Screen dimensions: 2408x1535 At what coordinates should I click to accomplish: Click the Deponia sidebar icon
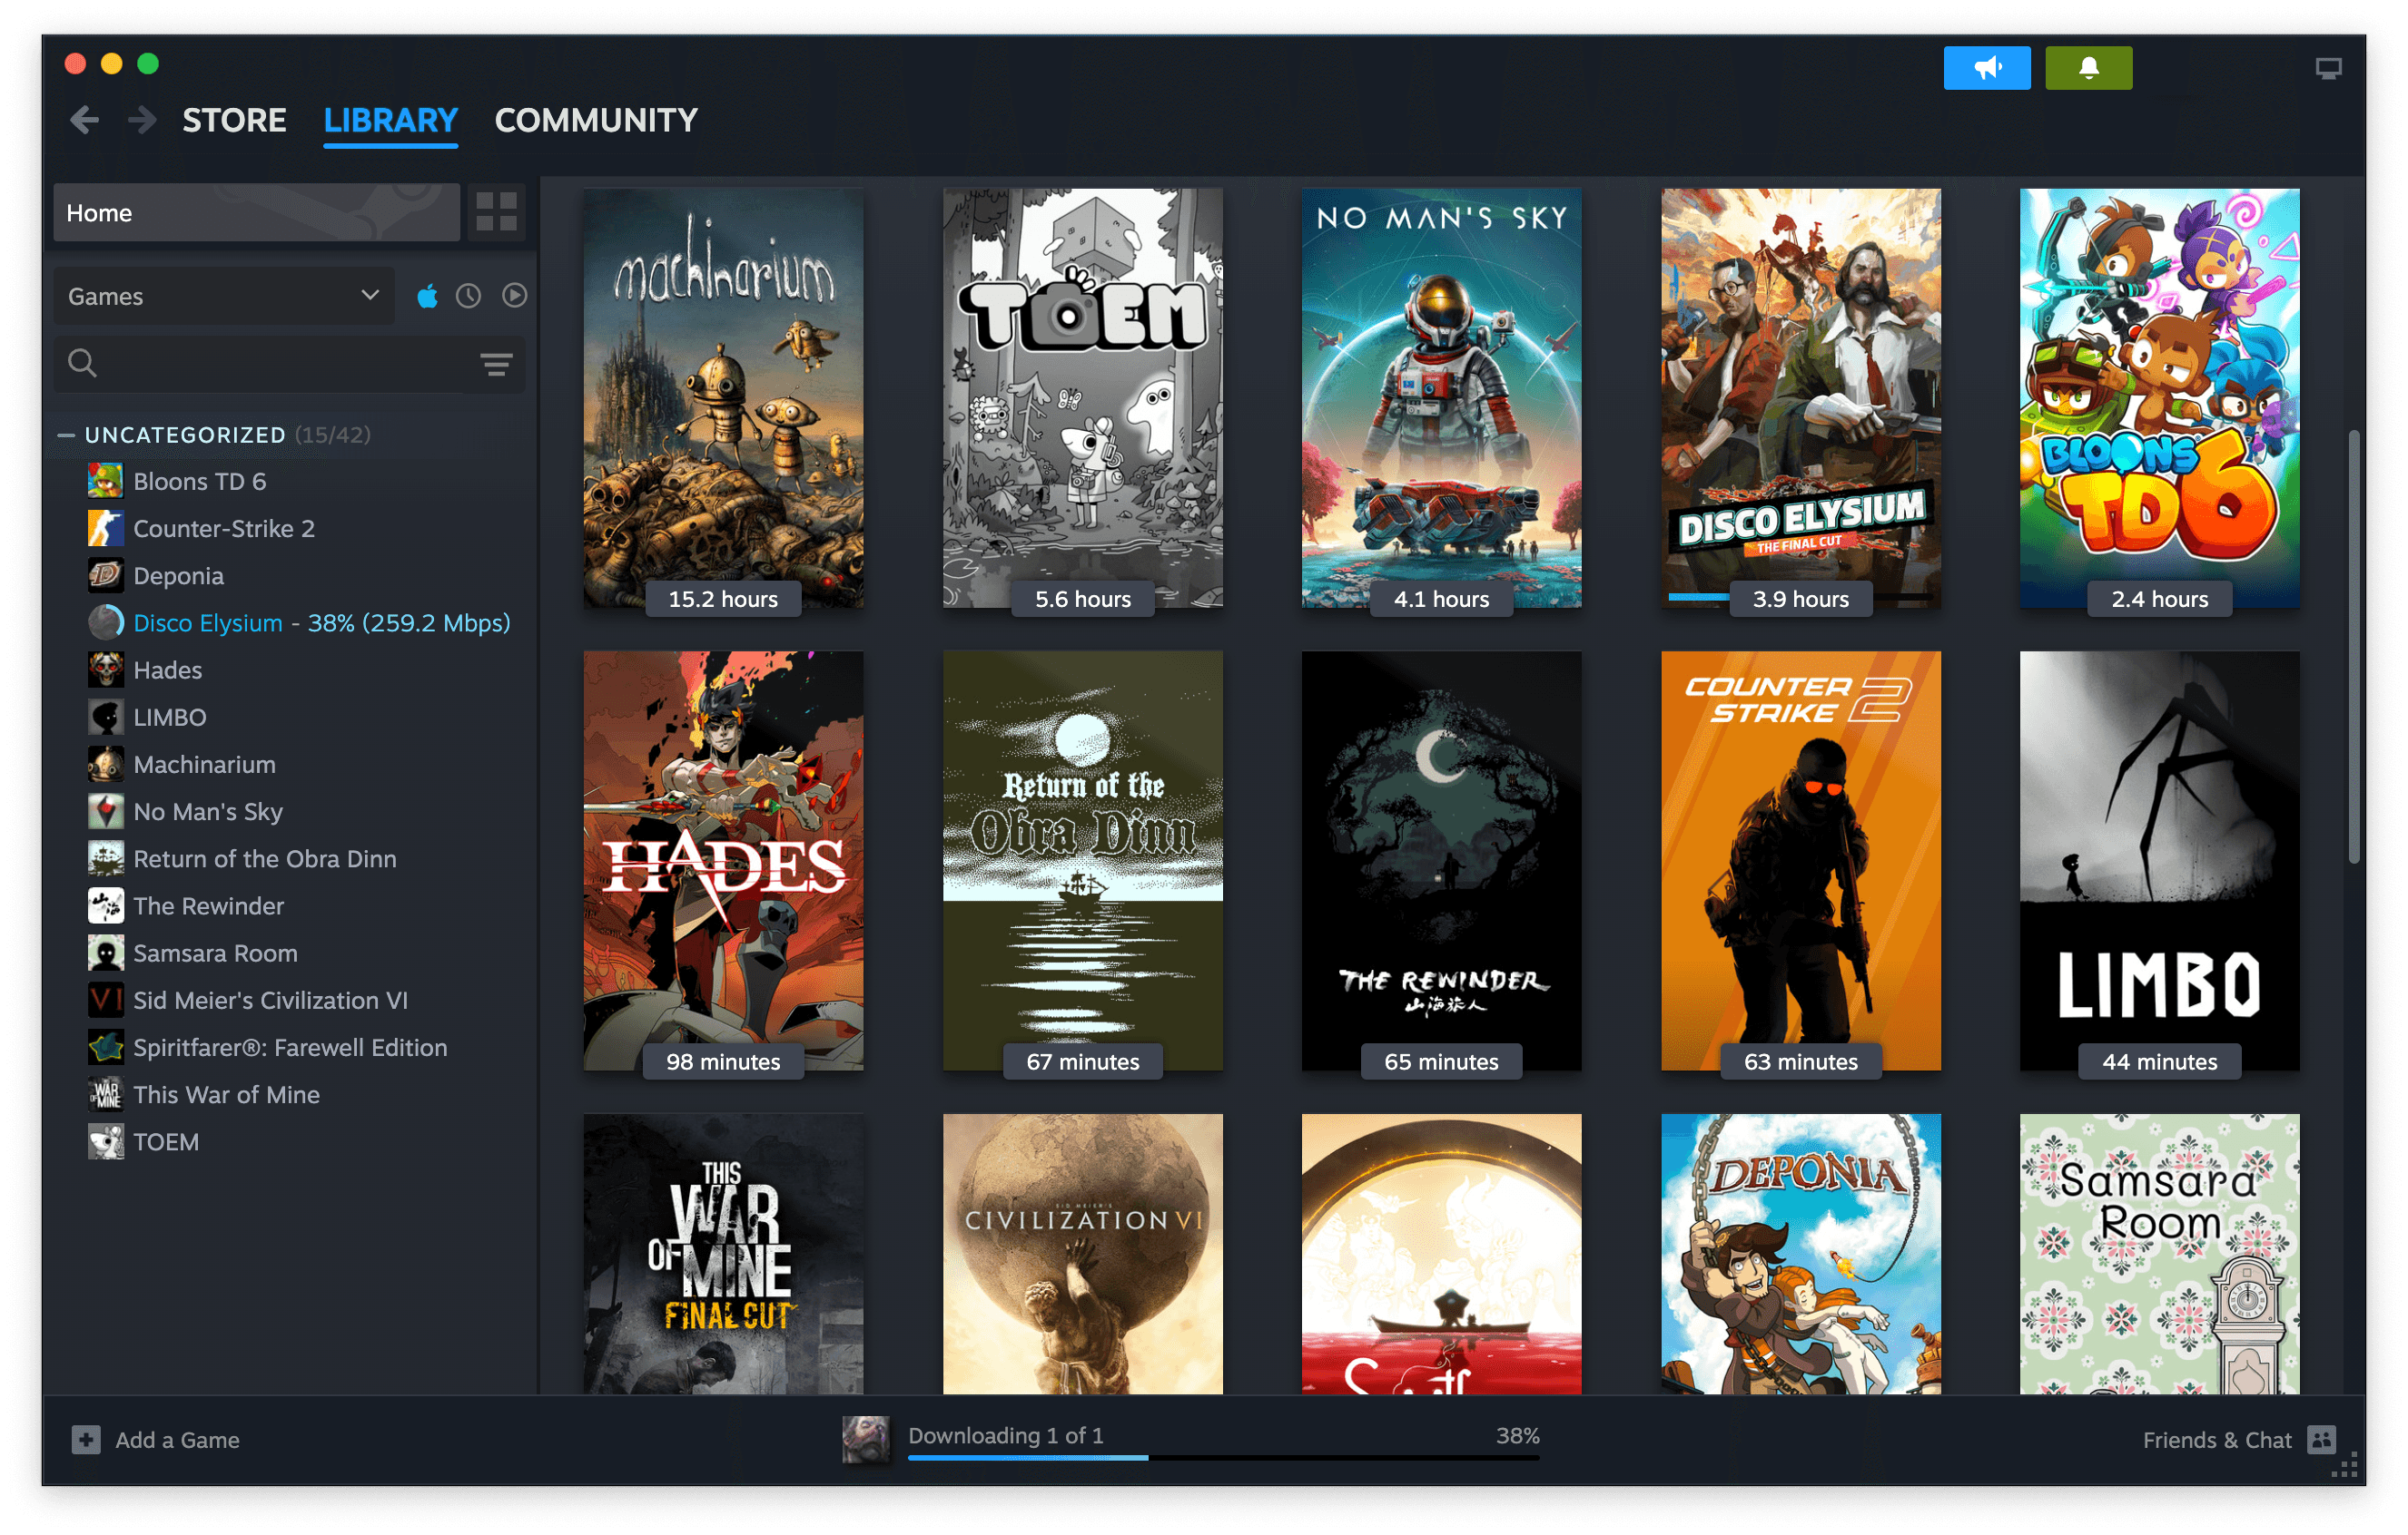coord(105,575)
